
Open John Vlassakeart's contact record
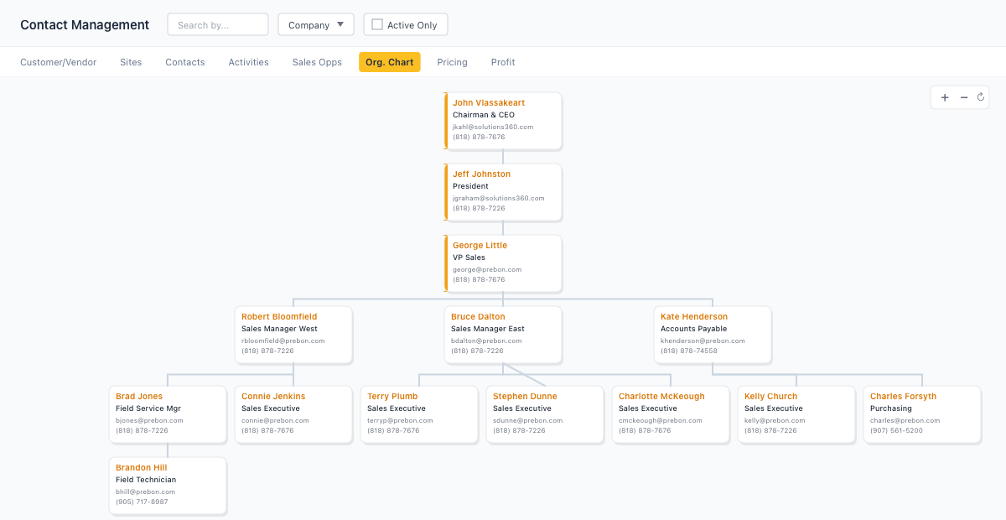tap(503, 120)
